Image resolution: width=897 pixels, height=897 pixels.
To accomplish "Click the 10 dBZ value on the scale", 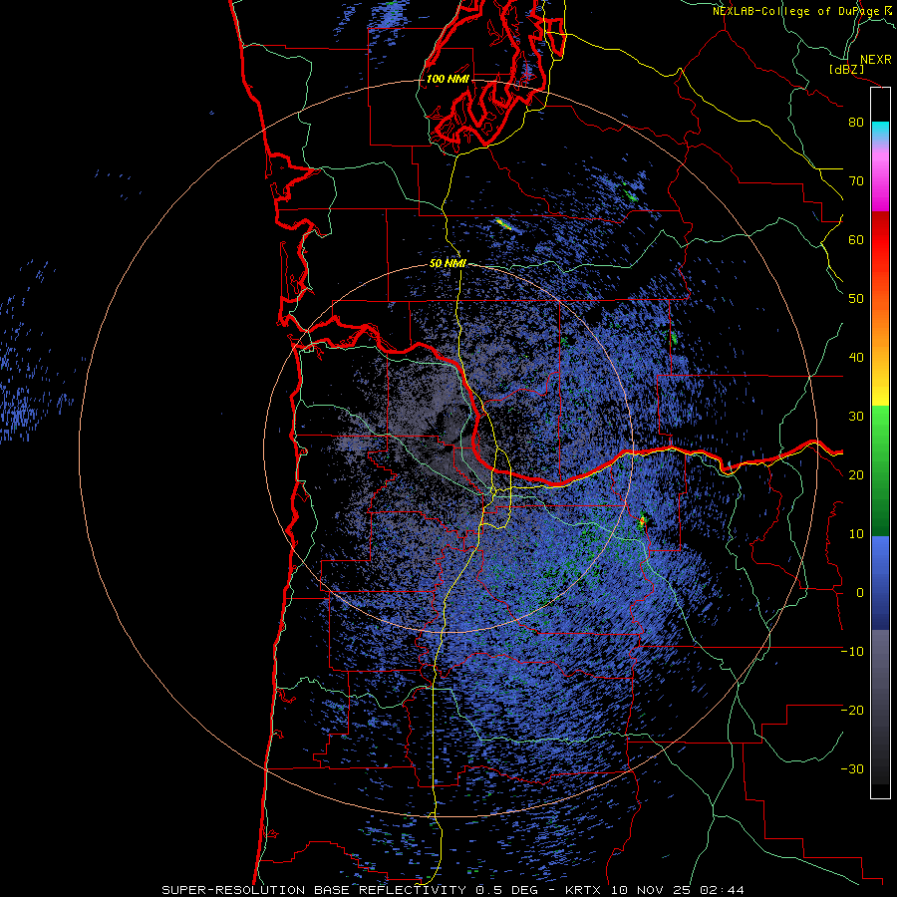I will click(856, 534).
